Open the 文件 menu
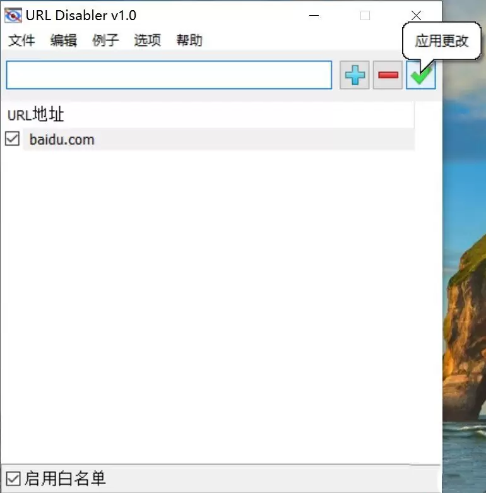Image resolution: width=486 pixels, height=493 pixels. (x=21, y=40)
